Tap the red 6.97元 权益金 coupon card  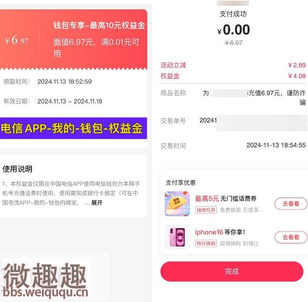(x=73, y=39)
